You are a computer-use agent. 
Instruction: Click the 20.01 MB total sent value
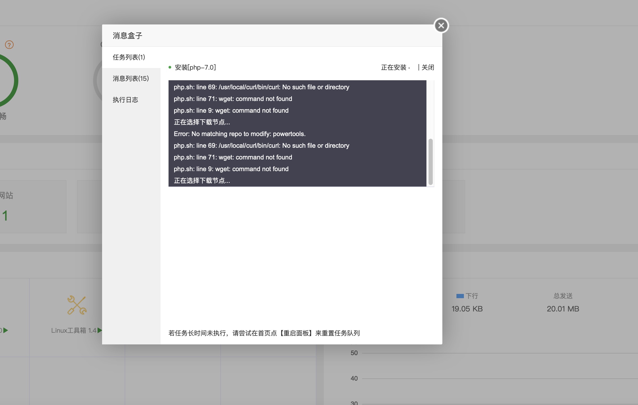pyautogui.click(x=563, y=309)
